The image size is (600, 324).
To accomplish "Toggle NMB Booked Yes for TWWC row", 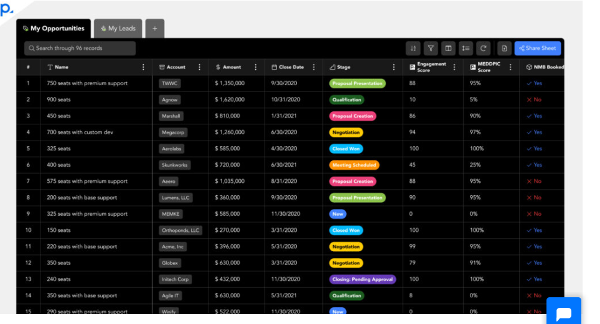I will pos(534,83).
